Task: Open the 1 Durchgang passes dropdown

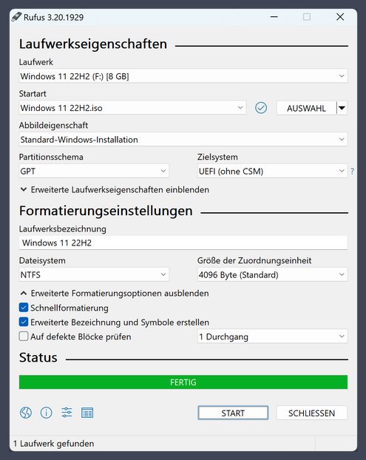Action: pos(272,336)
